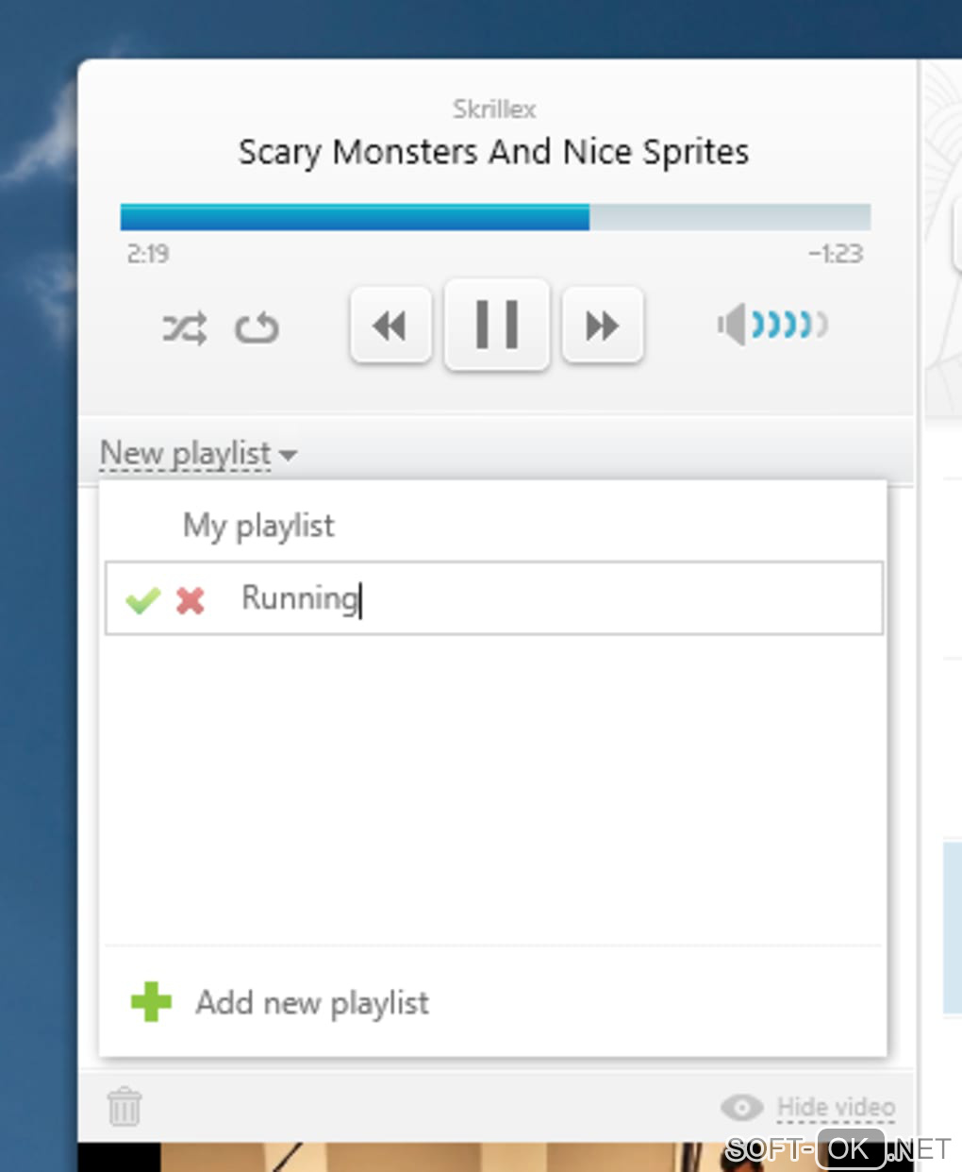This screenshot has width=962, height=1172.
Task: Click the arrow beside New playlist
Action: tap(289, 455)
